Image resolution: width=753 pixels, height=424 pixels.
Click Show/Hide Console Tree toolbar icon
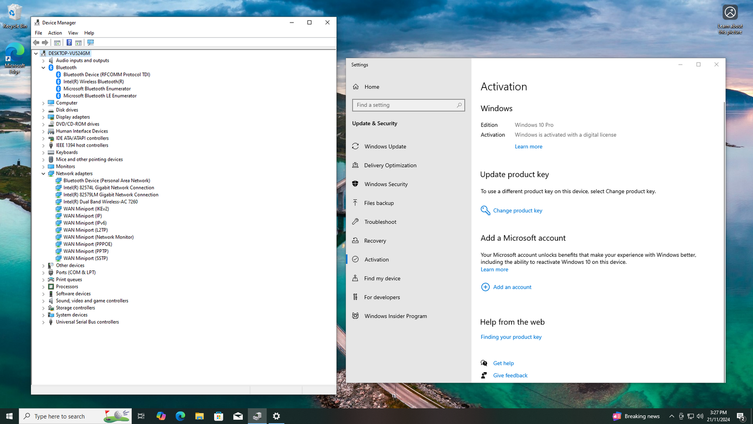57,42
